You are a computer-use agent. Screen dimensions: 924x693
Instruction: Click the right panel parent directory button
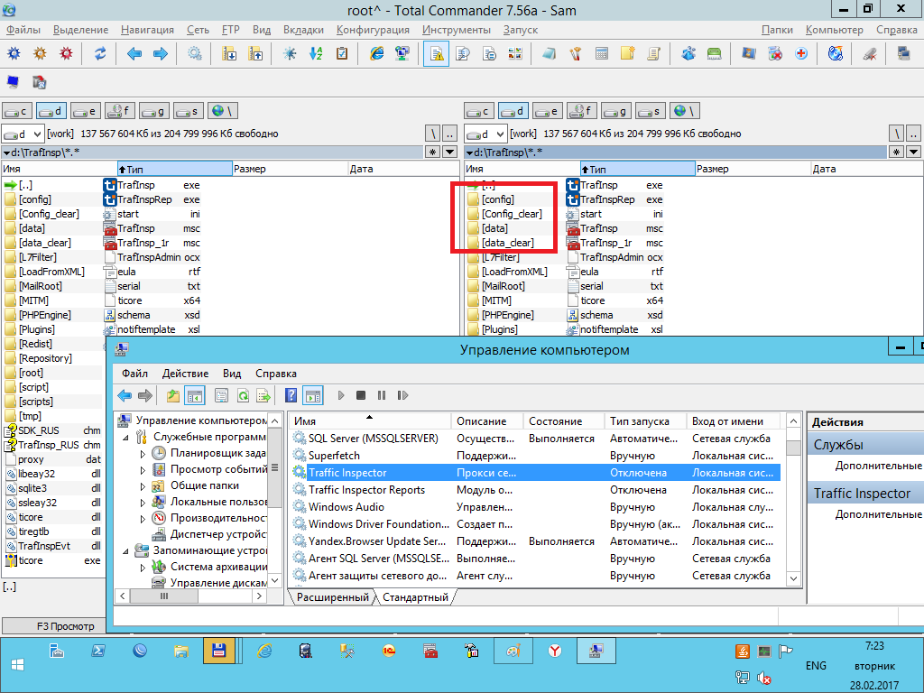coord(913,134)
